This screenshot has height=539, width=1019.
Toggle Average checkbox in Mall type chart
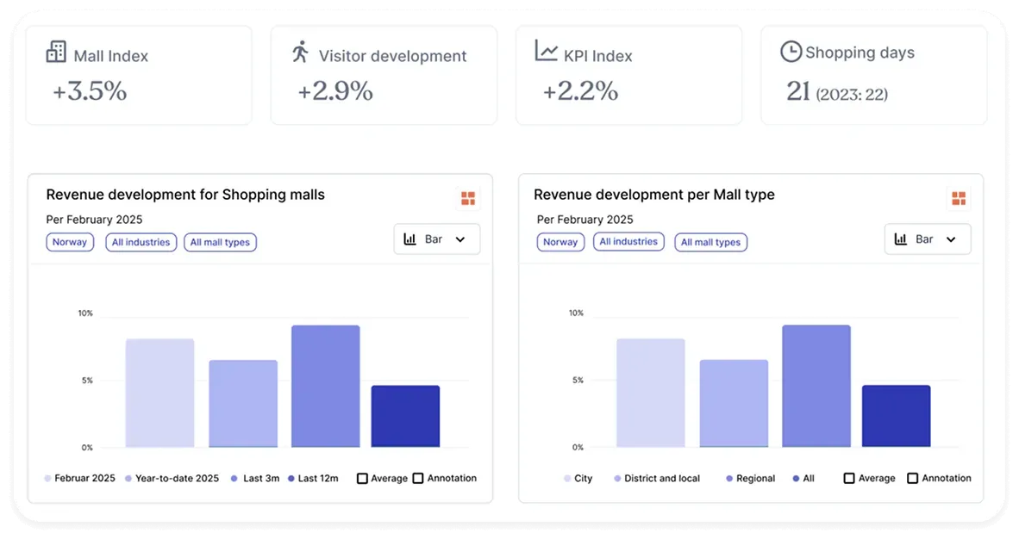[849, 478]
